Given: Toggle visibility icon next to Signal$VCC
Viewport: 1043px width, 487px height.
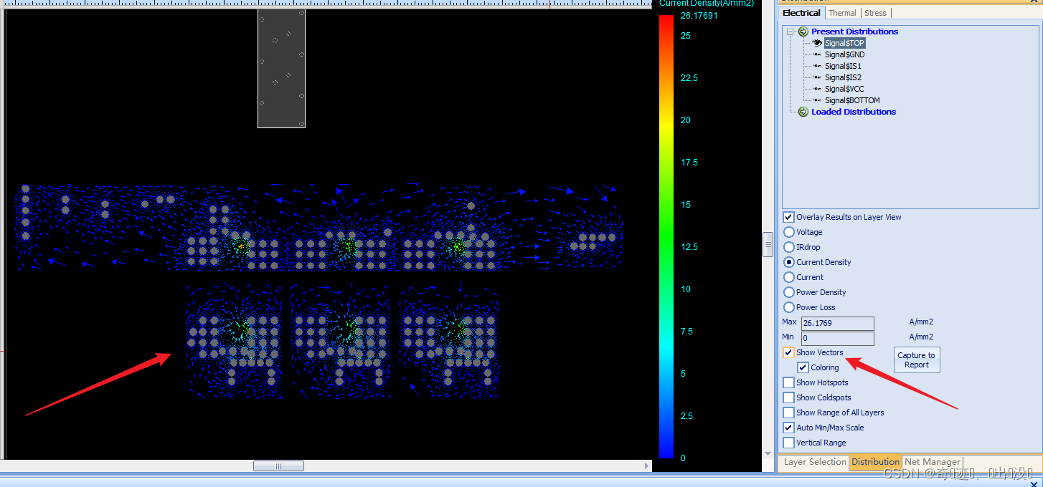Looking at the screenshot, I should click(817, 89).
